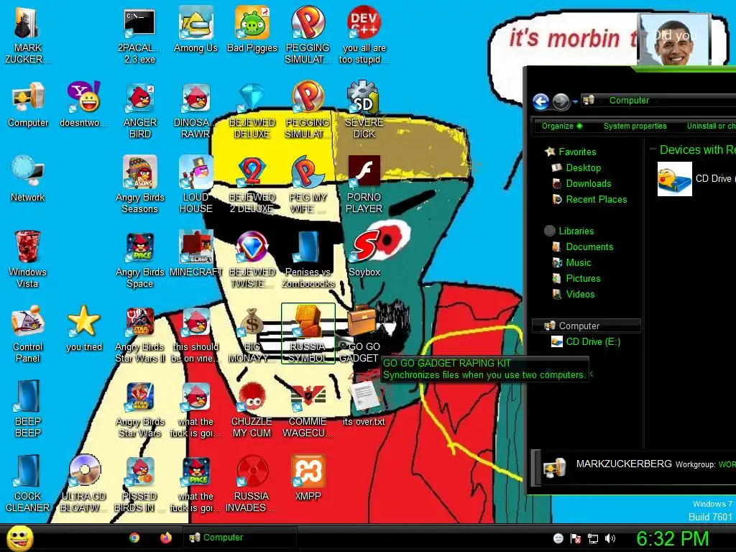Open the Network desktop icon
The width and height of the screenshot is (736, 552).
[28, 179]
